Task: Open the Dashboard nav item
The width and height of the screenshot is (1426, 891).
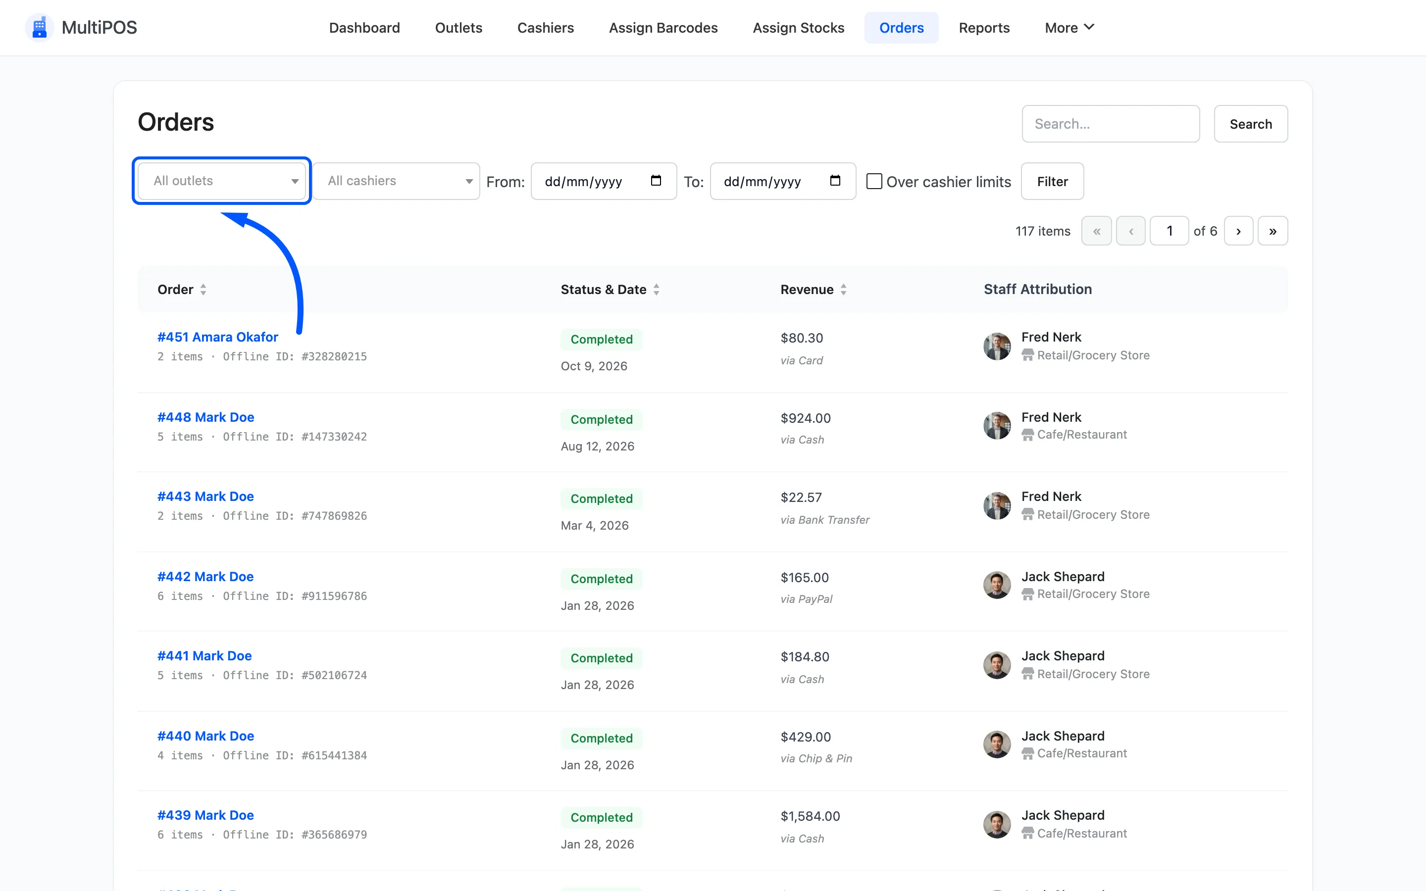Action: [x=364, y=28]
